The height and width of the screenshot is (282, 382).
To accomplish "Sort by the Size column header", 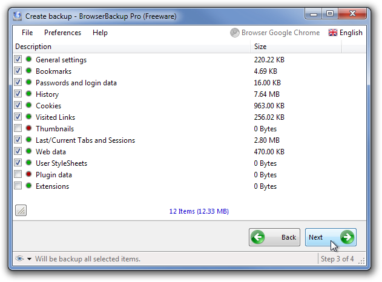I will (x=296, y=47).
